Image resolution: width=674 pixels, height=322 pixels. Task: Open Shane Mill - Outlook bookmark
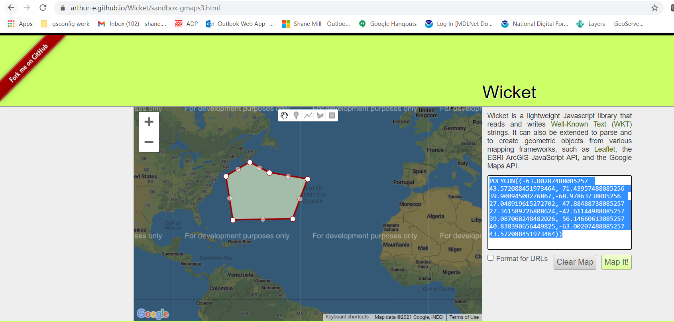[x=316, y=24]
